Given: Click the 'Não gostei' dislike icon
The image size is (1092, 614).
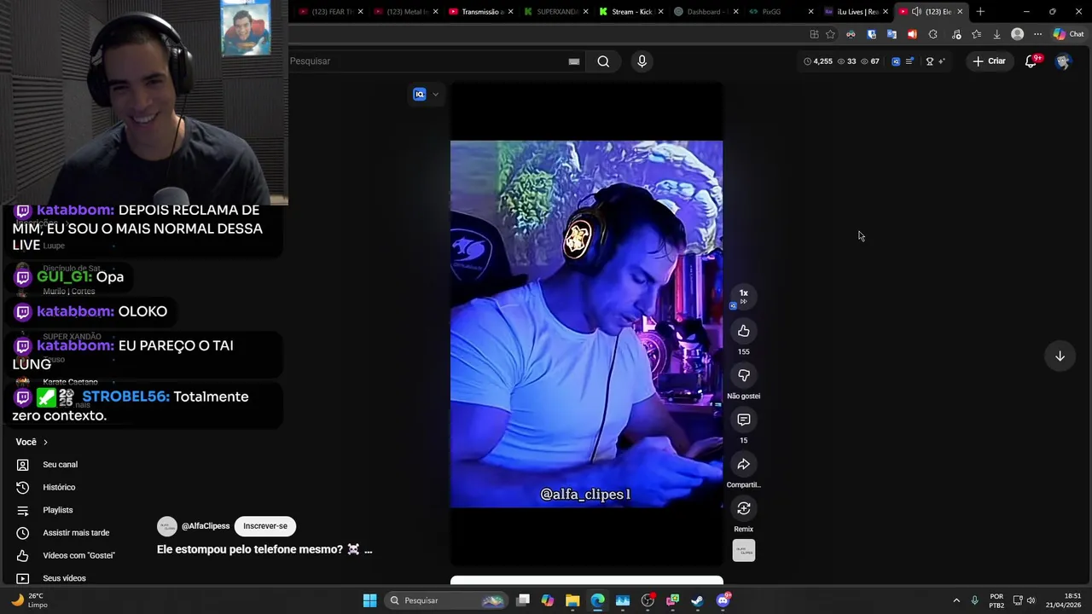Looking at the screenshot, I should 743,375.
